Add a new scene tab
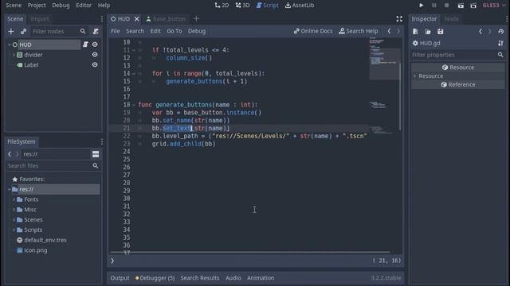The image size is (510, 286). click(x=196, y=19)
